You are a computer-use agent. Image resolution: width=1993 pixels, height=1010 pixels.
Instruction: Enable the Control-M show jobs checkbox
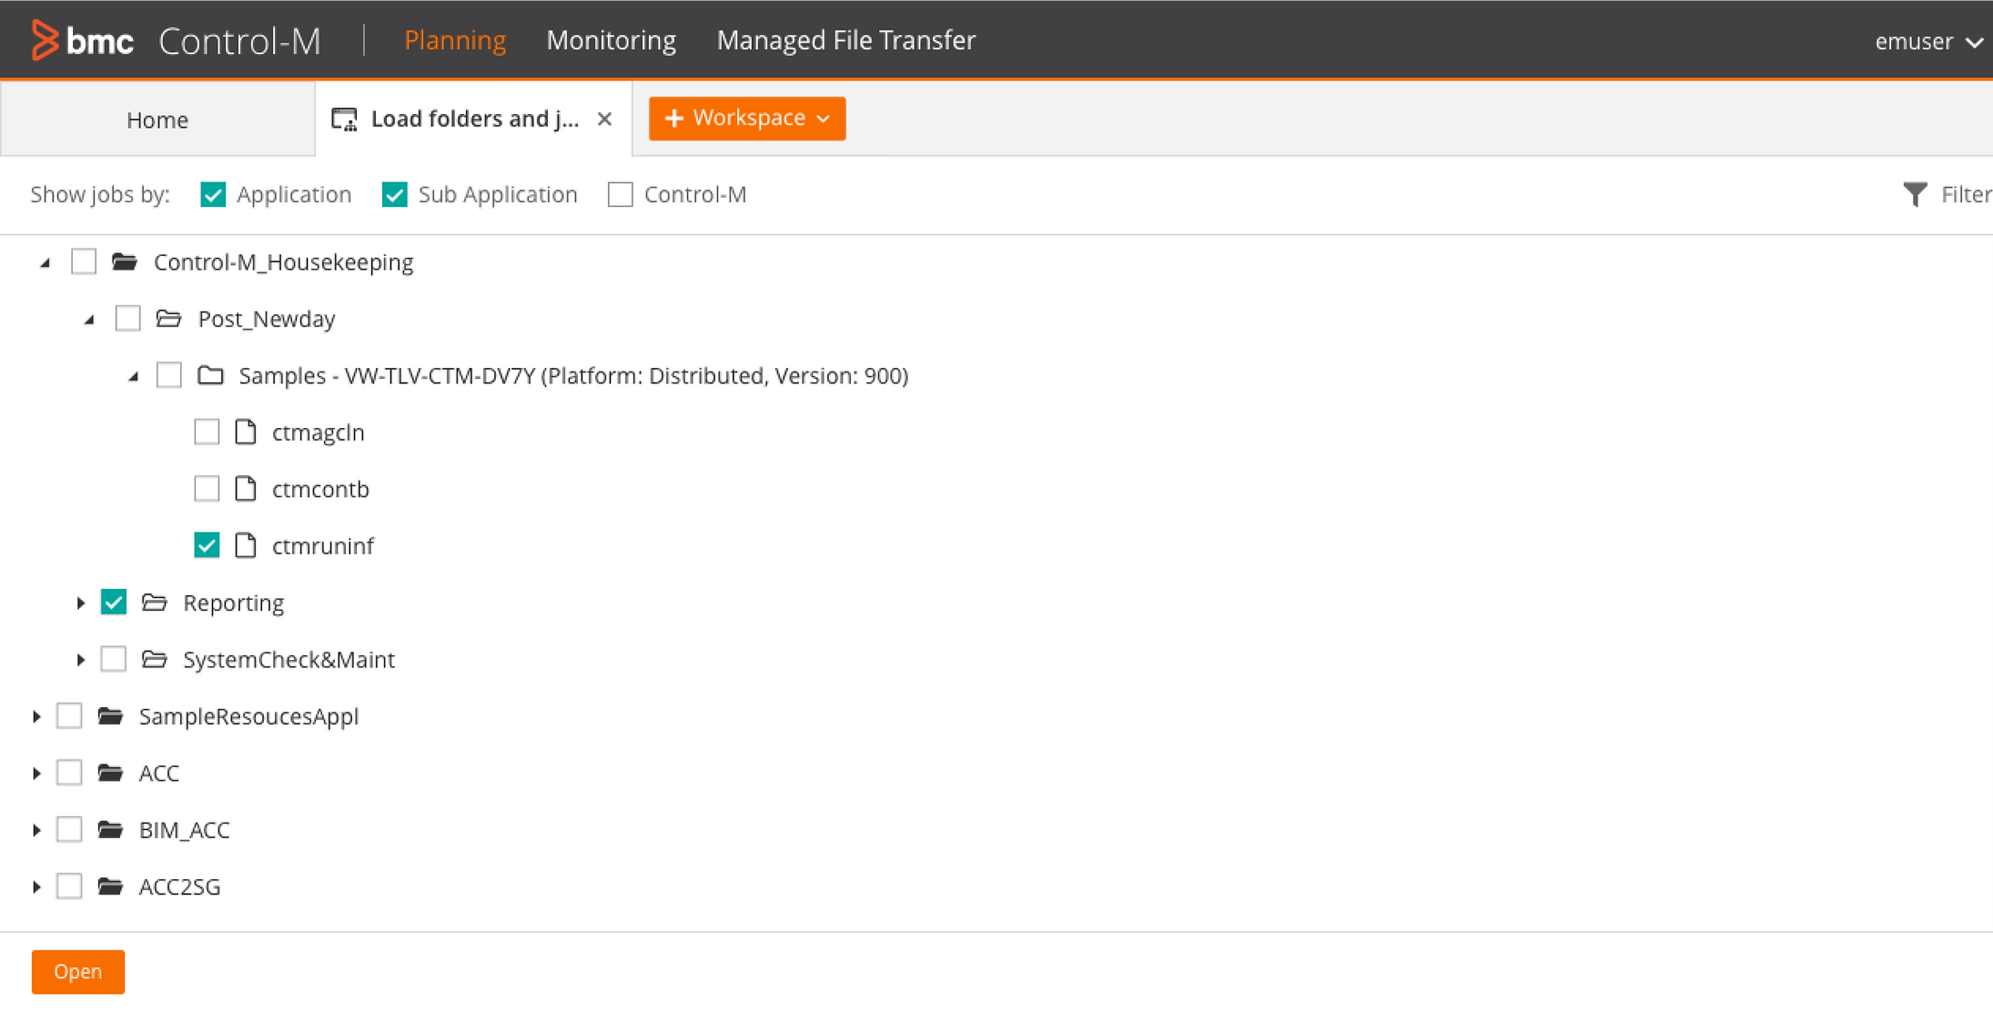coord(620,194)
